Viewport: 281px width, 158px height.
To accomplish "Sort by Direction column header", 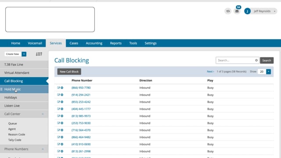I will 146,80.
